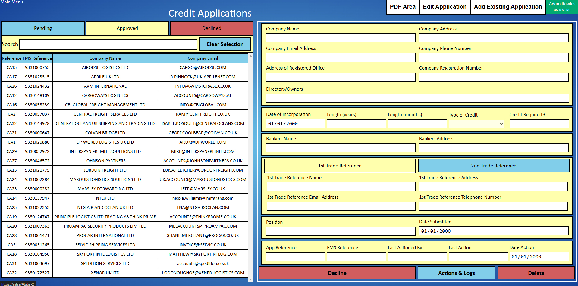Click Add Existing Application
The width and height of the screenshot is (578, 286).
tap(507, 7)
